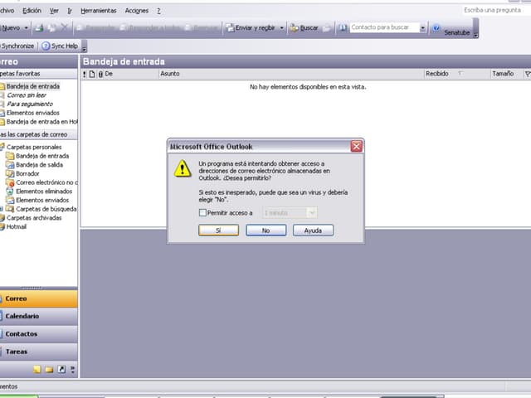
Task: Sort by the De column header
Action: 131,74
